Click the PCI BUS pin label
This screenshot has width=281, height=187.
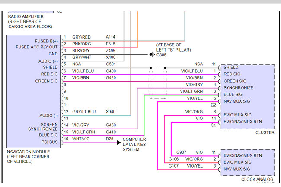point(49,142)
